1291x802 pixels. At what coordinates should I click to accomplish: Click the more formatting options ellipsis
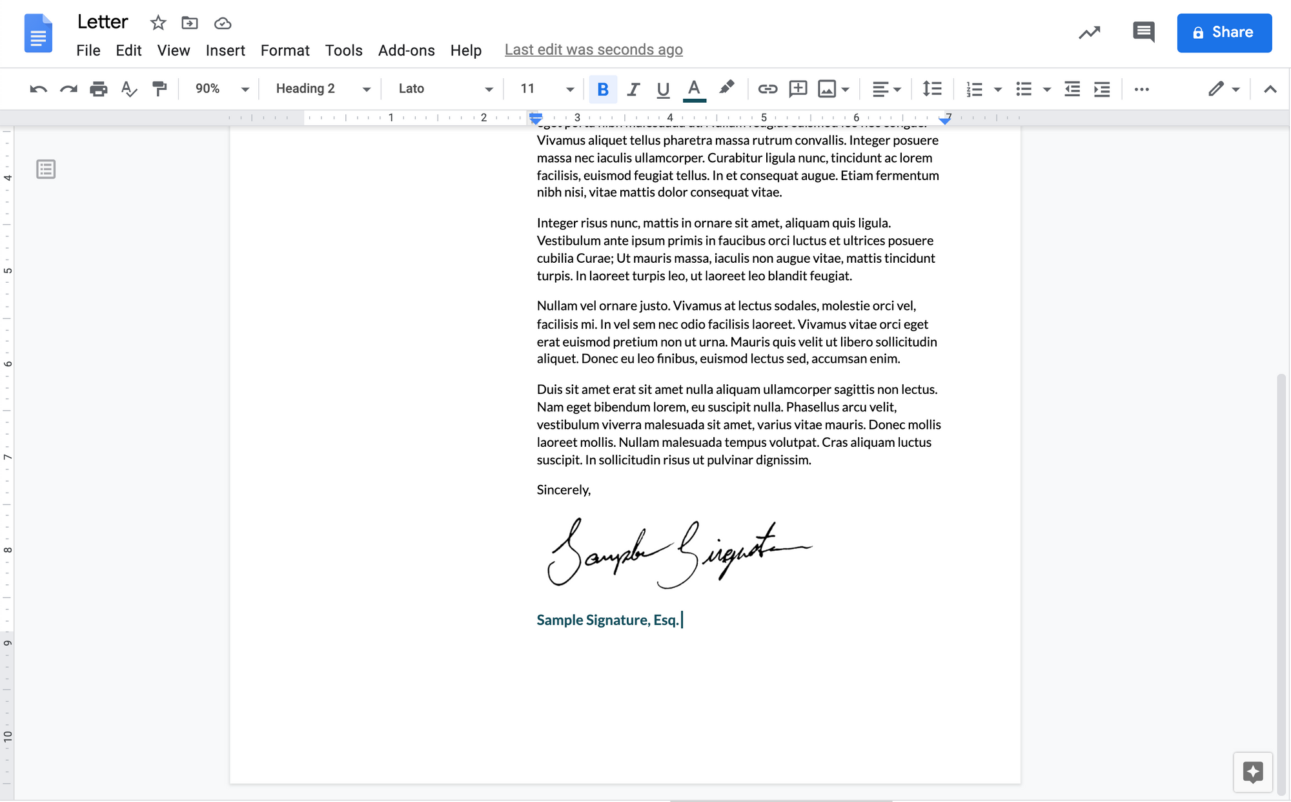(x=1141, y=87)
